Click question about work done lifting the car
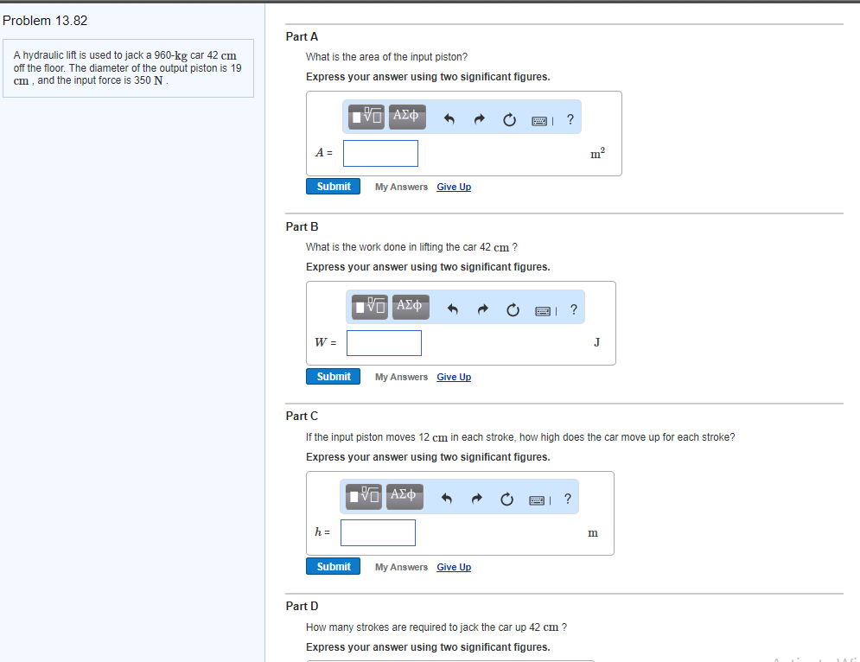 pyautogui.click(x=412, y=247)
